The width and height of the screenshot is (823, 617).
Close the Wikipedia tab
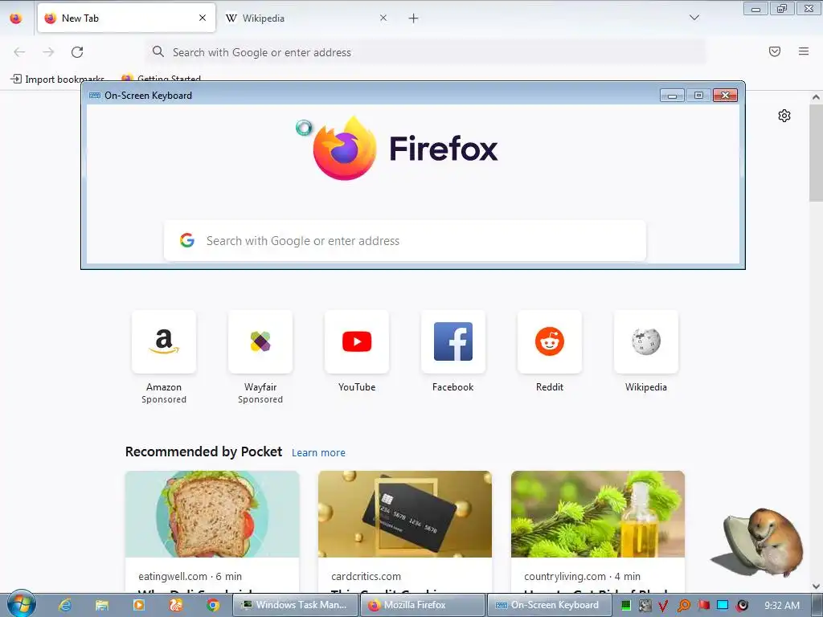click(x=383, y=18)
